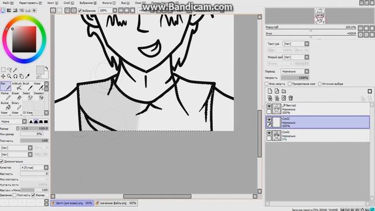Adjust the Плотность density slider
The image size is (375, 211).
(x=34, y=141)
